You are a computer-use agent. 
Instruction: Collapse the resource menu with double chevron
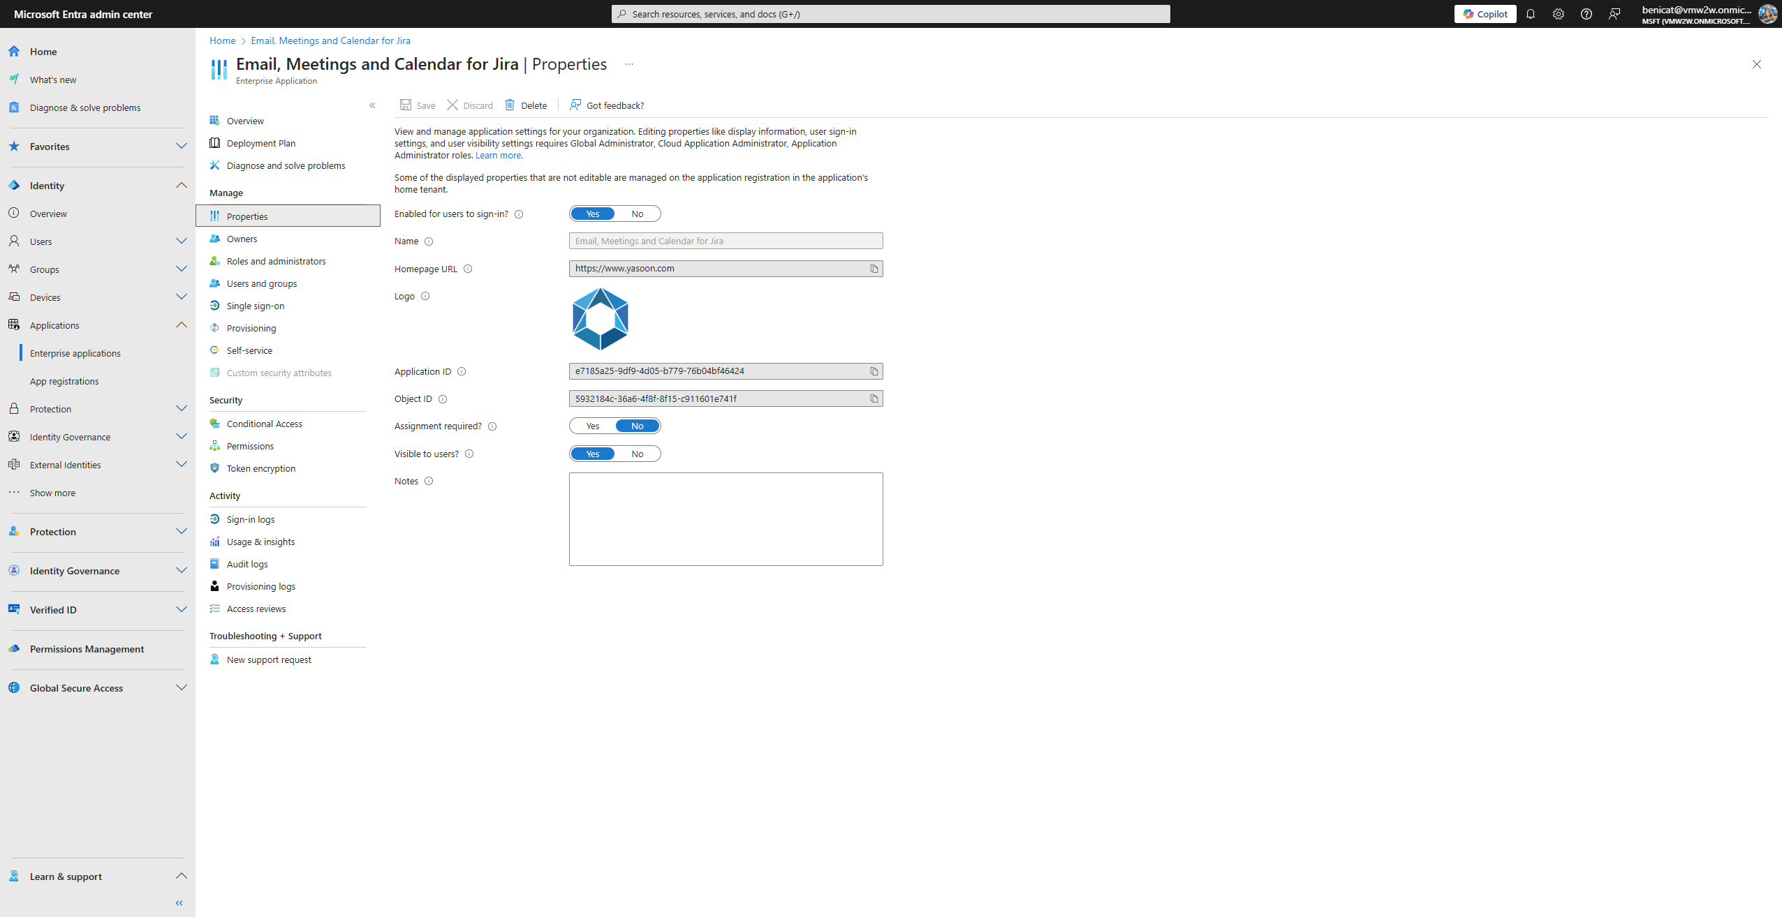point(372,105)
